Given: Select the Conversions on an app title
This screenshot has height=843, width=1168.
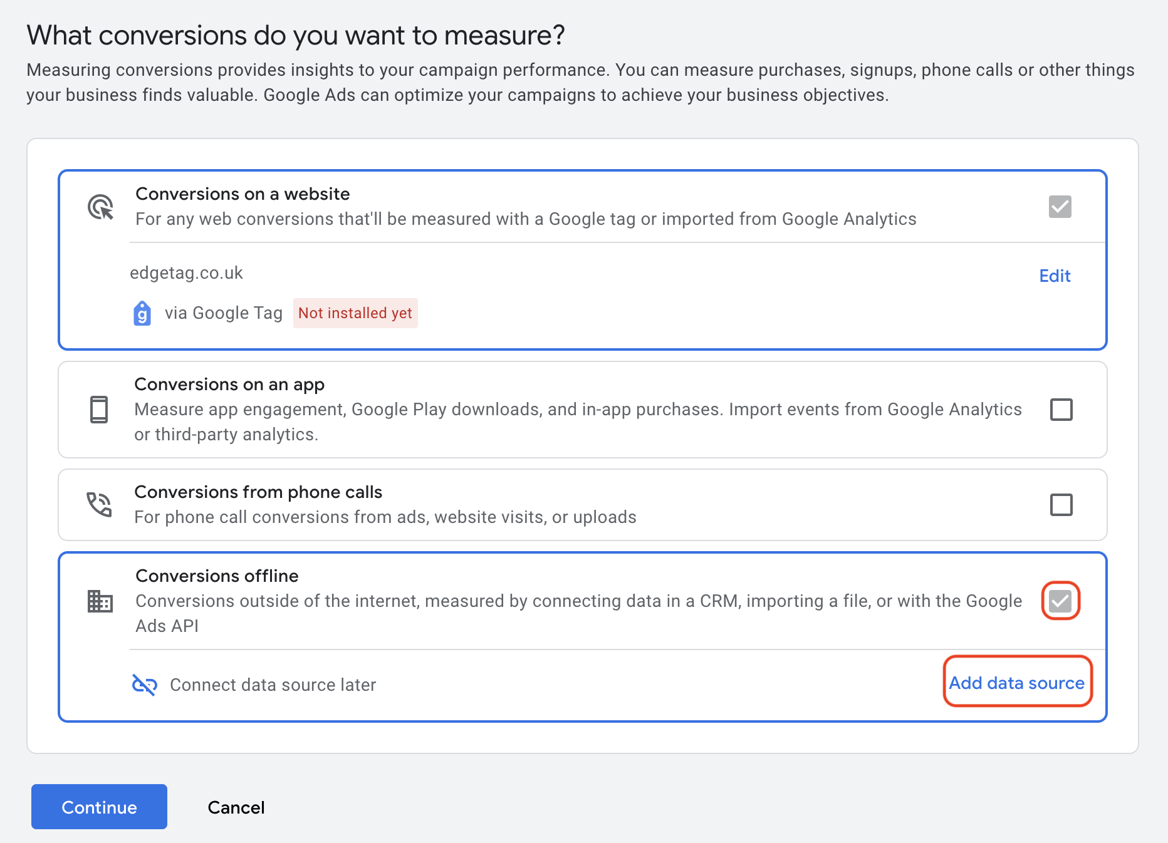Looking at the screenshot, I should click(x=229, y=384).
